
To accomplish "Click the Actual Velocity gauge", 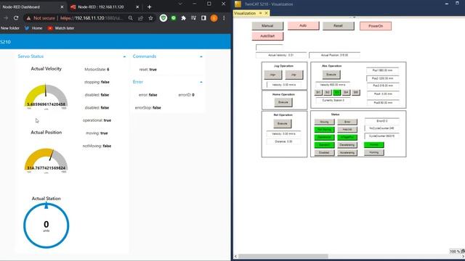I will 46,96.
